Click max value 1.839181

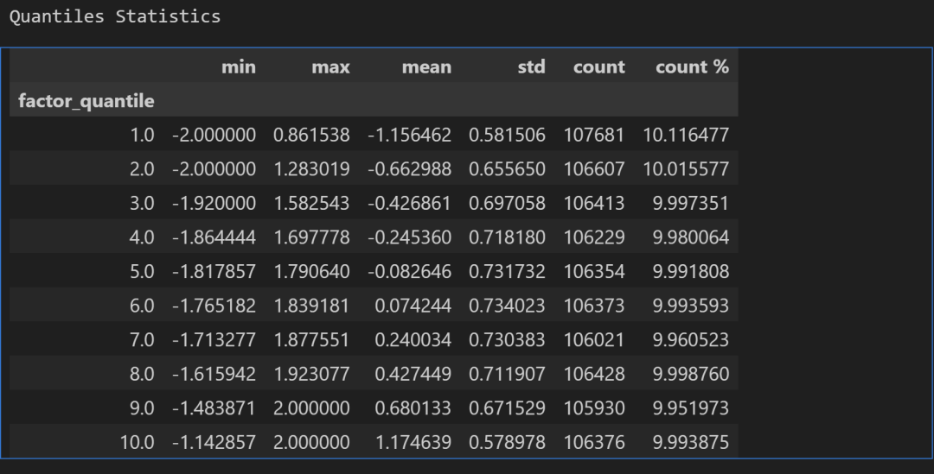coord(311,306)
